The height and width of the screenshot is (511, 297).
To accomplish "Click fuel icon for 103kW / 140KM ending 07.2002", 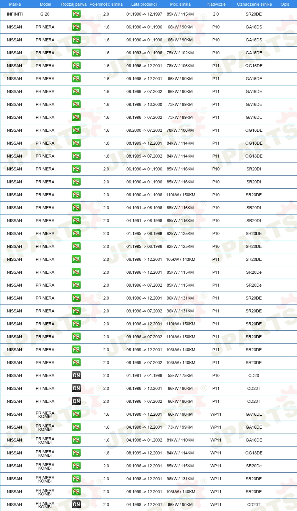I will pyautogui.click(x=76, y=363).
